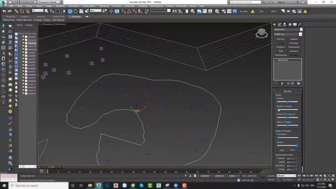336x189 pixels.
Task: Activate the Select and Move tool
Action: pyautogui.click(x=70, y=11)
